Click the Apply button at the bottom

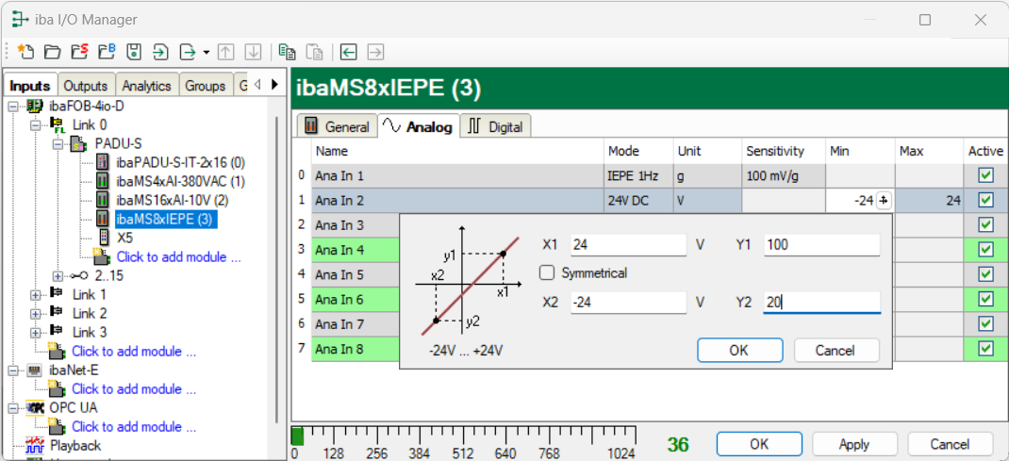click(x=854, y=444)
